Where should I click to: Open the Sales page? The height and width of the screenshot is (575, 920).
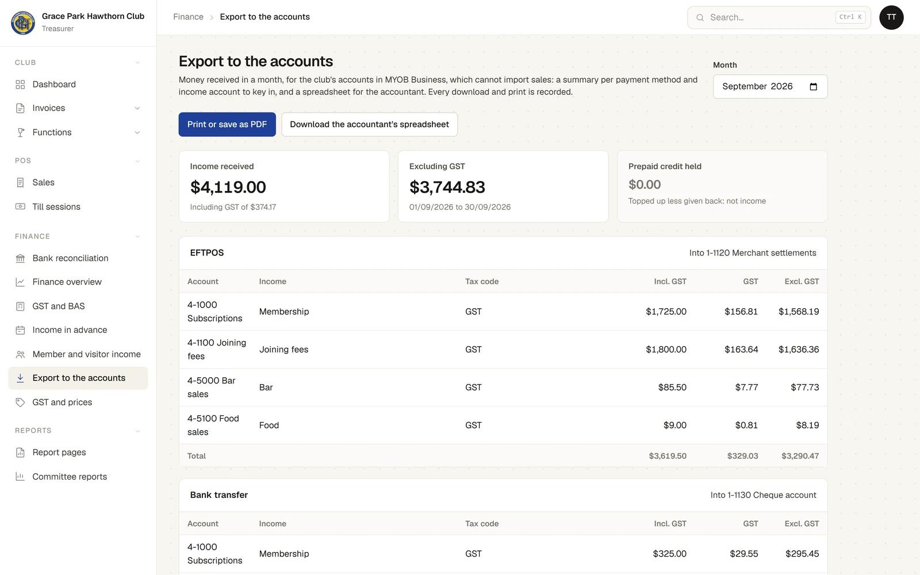[x=78, y=182]
